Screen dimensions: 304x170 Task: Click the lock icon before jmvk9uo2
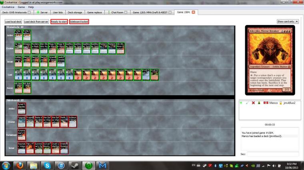click(280, 103)
